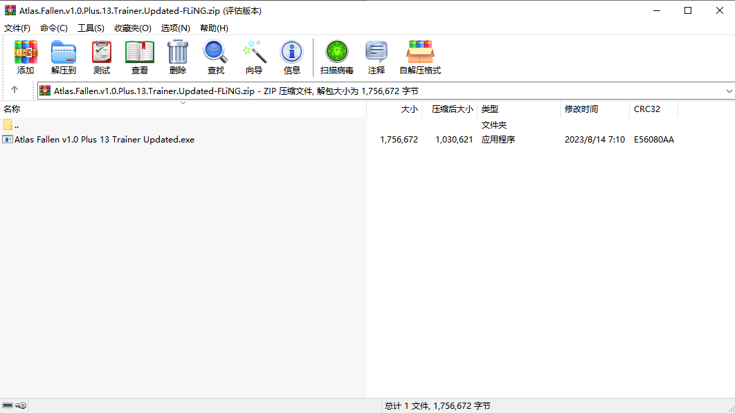Click the archive icon in the address bar
Viewport: 735px width, 413px height.
(x=45, y=91)
